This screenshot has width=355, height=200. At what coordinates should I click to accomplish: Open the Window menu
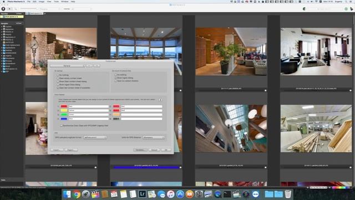click(64, 2)
